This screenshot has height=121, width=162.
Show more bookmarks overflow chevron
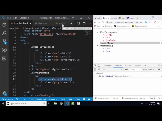pos(158,26)
